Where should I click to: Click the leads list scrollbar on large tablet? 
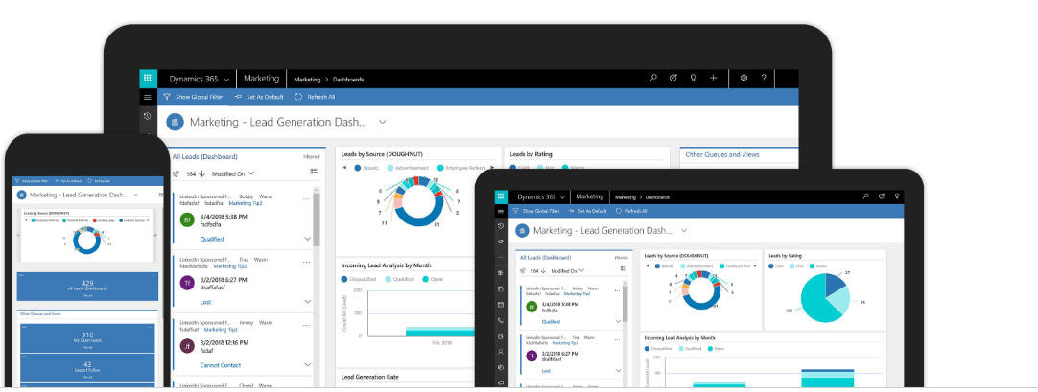[317, 221]
